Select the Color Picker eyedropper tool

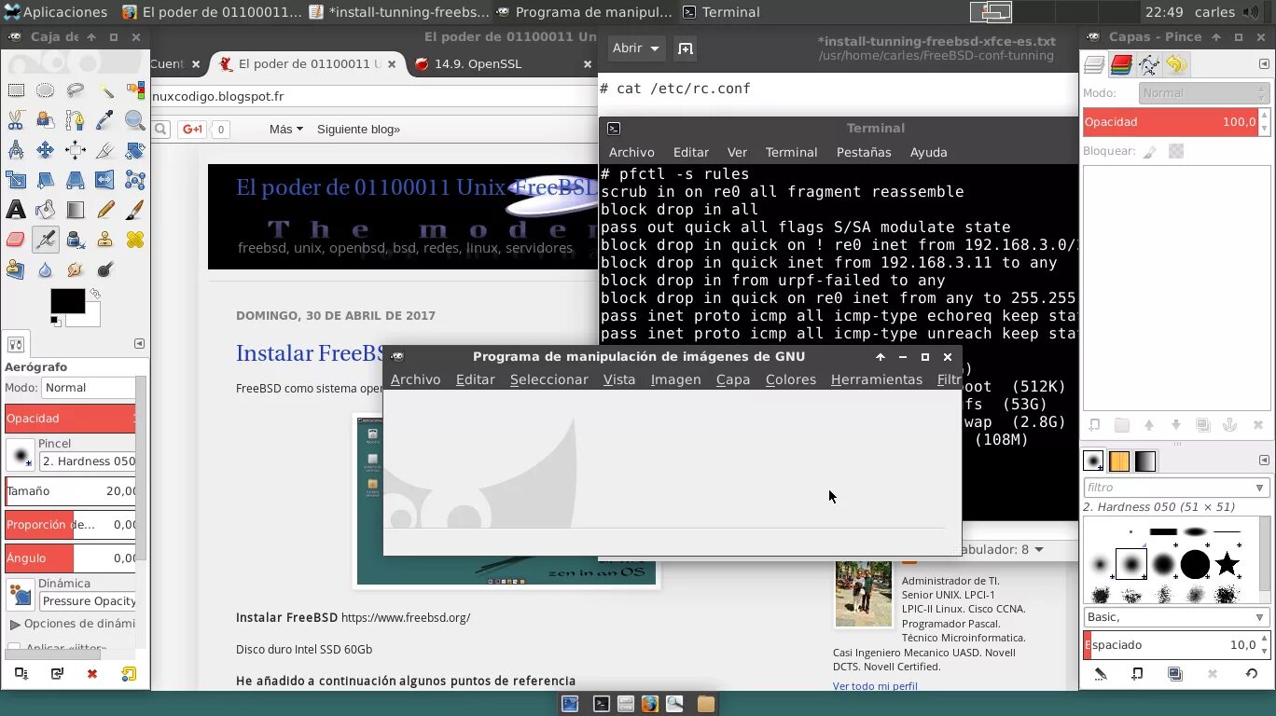pyautogui.click(x=105, y=120)
